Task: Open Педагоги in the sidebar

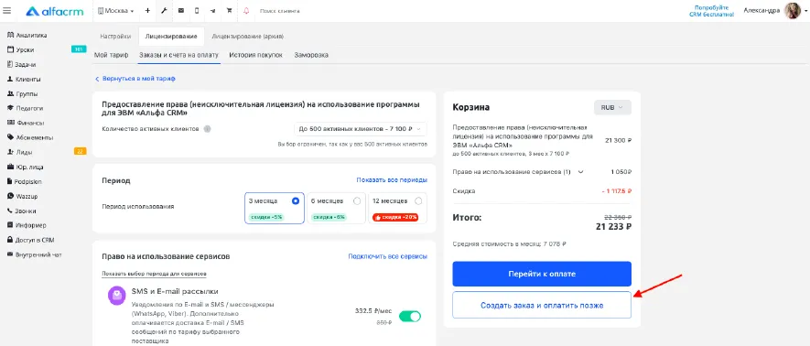Action: (26, 108)
